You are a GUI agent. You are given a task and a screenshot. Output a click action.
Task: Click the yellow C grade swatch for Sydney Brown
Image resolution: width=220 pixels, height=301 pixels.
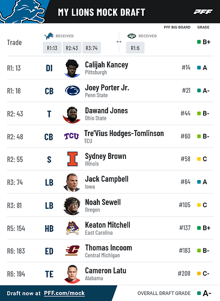(x=199, y=159)
